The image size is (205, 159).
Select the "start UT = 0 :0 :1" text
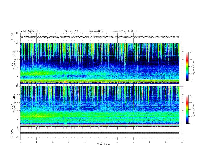(125, 31)
